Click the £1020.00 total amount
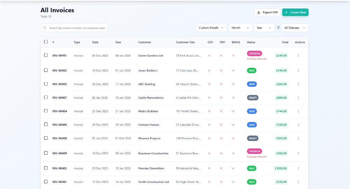The width and height of the screenshot is (350, 189). point(281,168)
